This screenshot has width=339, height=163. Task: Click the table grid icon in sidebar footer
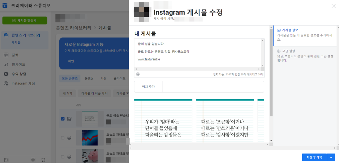pos(33,160)
